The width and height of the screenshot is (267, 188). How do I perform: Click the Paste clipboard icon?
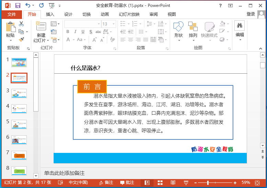tap(11, 27)
